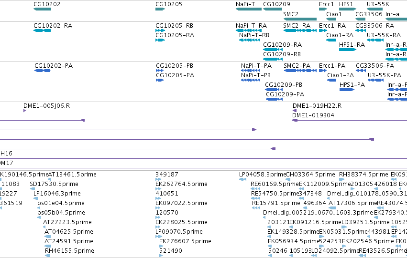Select transcript CG10205-RA

(160, 40)
